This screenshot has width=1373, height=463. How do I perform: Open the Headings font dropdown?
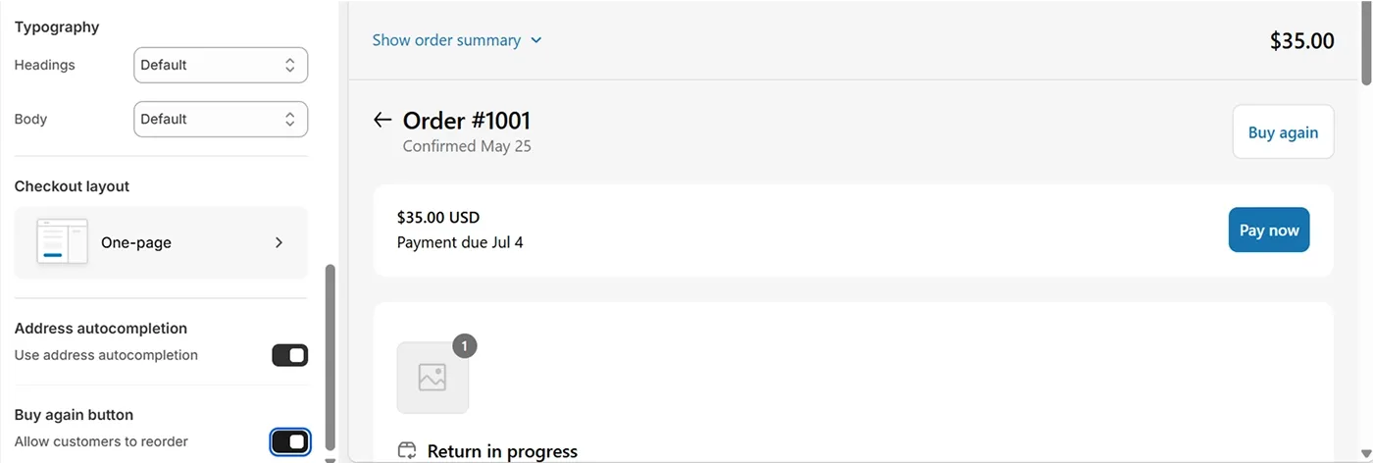(x=221, y=65)
